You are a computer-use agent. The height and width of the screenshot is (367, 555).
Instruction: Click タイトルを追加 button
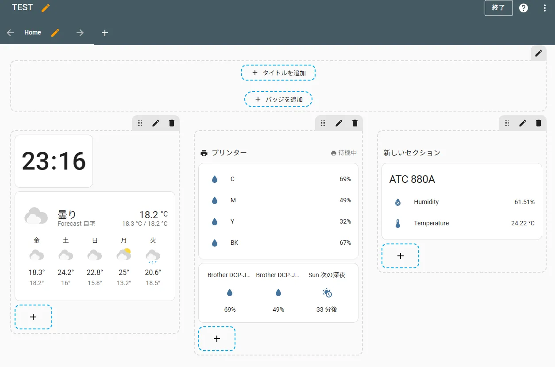(278, 73)
